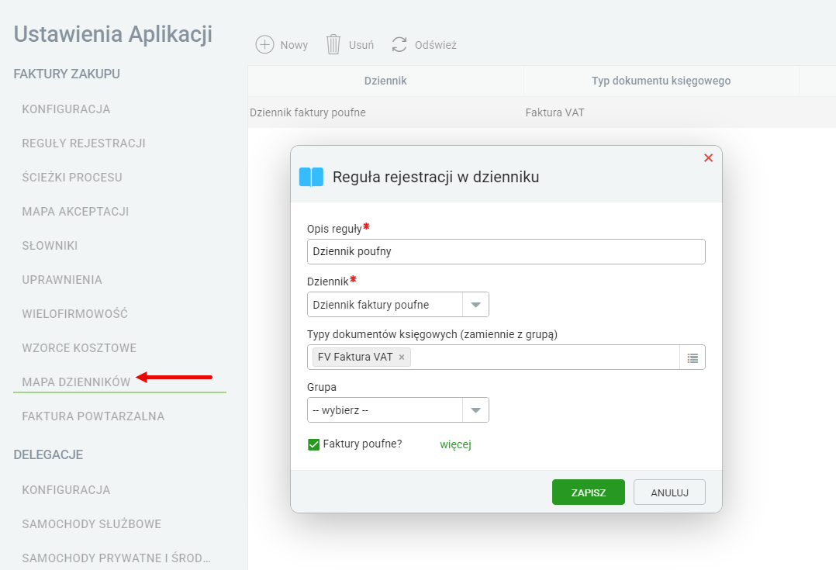Click the blue book dialog icon

[312, 177]
